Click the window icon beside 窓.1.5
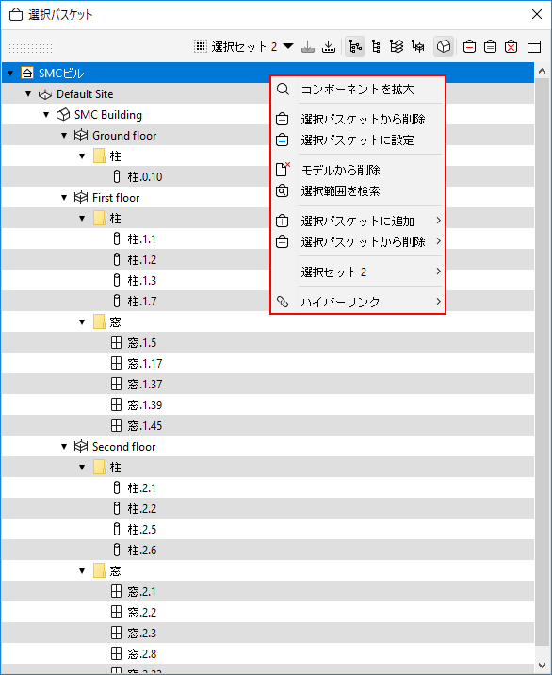The image size is (552, 675). pyautogui.click(x=116, y=342)
